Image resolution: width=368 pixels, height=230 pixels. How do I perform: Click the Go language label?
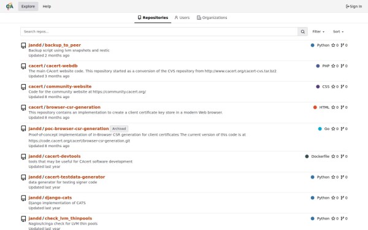coord(327,129)
